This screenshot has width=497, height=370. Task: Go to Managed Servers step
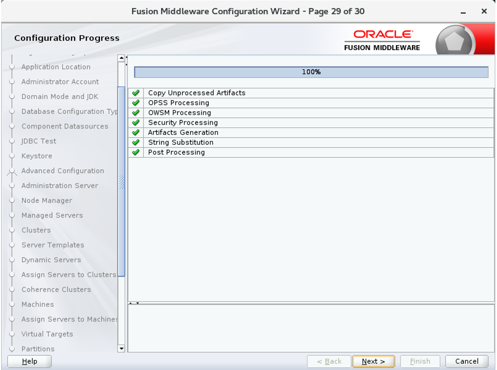(x=52, y=216)
